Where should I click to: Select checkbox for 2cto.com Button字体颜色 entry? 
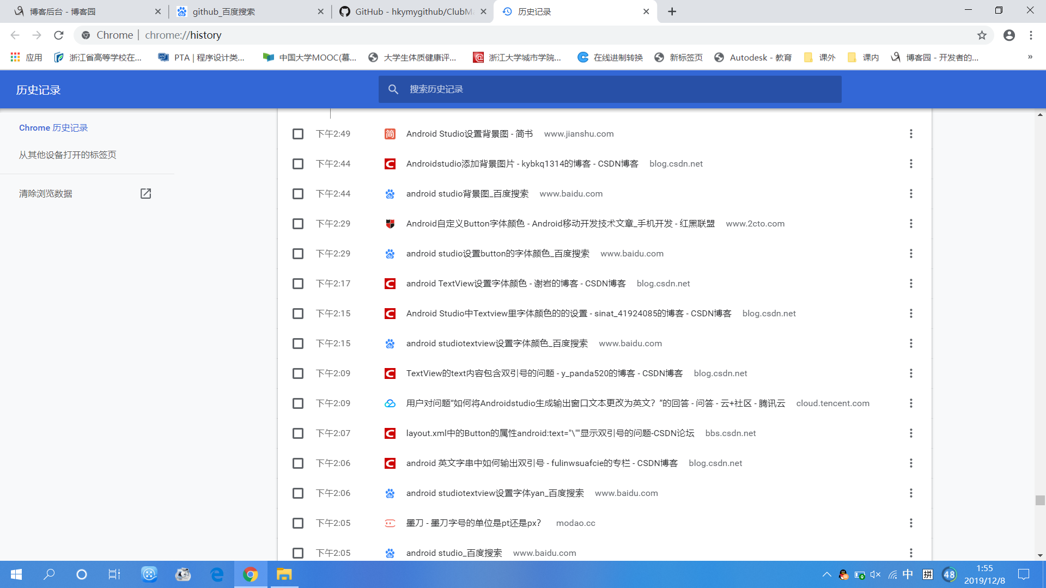point(298,224)
